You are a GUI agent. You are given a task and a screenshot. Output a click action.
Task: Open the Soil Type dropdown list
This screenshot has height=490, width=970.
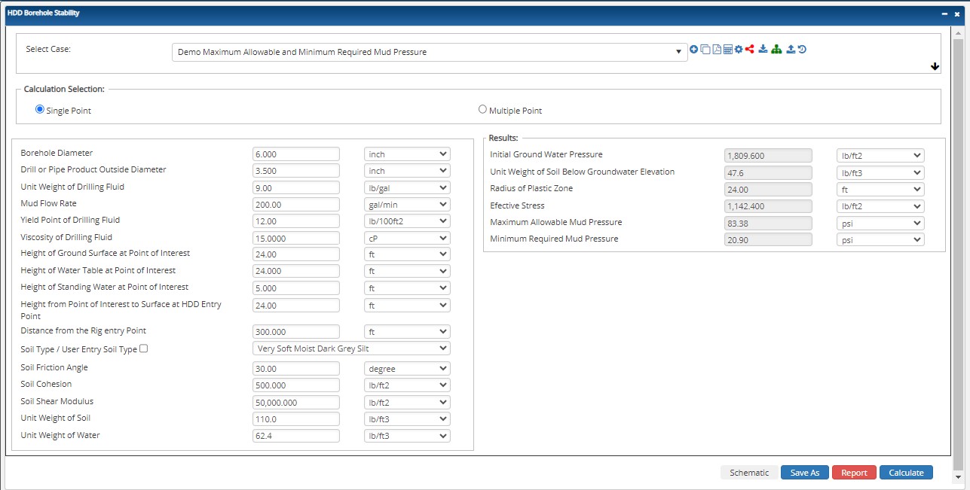tap(350, 348)
